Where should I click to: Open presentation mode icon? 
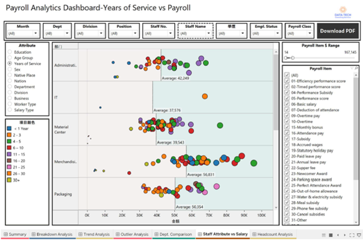point(359,235)
